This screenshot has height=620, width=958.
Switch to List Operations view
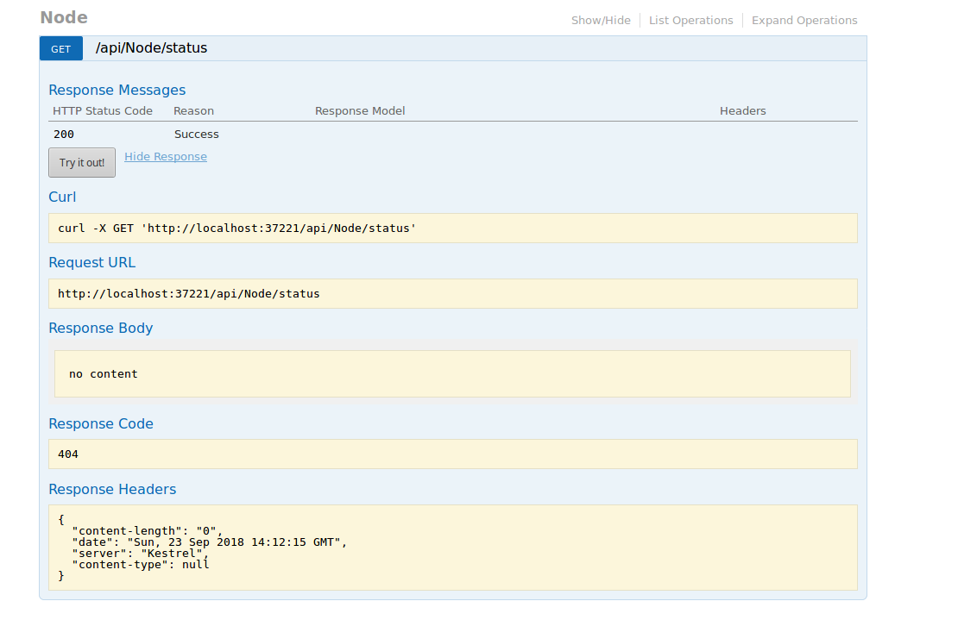point(690,20)
